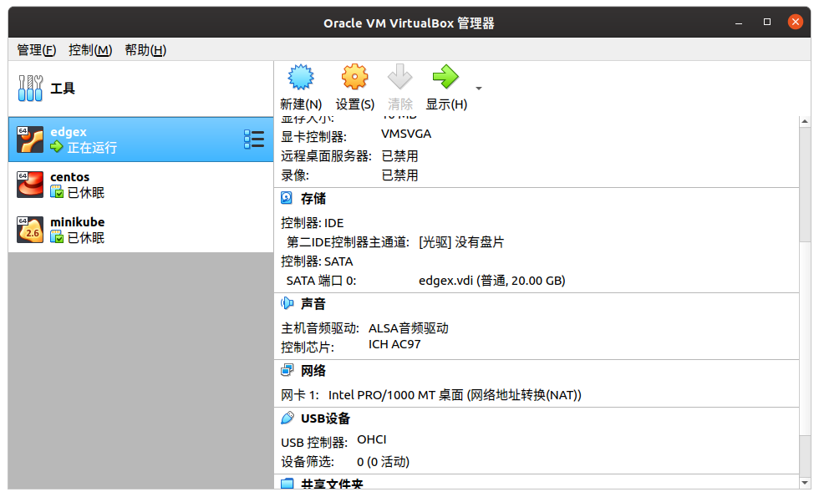The width and height of the screenshot is (819, 497).
Task: Click the centos saved-state icon
Action: (x=57, y=192)
